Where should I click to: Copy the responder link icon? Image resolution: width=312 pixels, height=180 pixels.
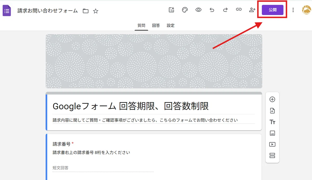coord(239,10)
